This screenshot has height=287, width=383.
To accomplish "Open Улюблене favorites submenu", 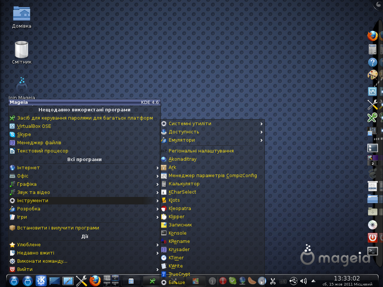I will point(84,244).
